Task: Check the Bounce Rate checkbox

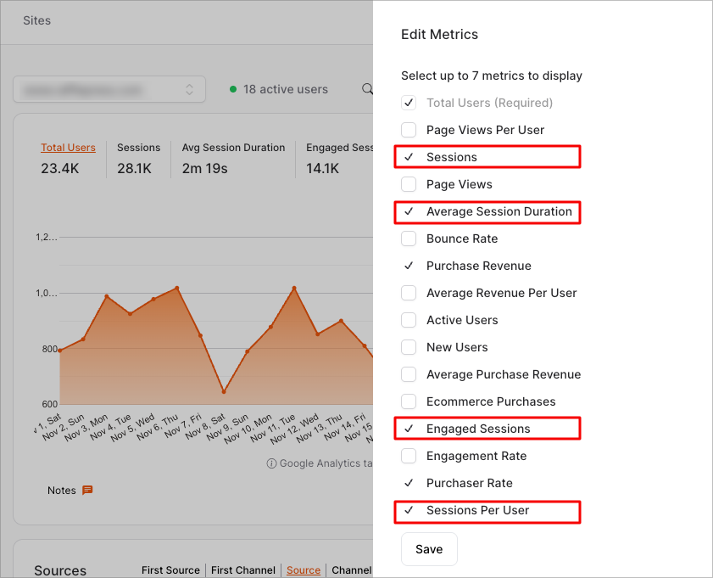Action: point(409,238)
